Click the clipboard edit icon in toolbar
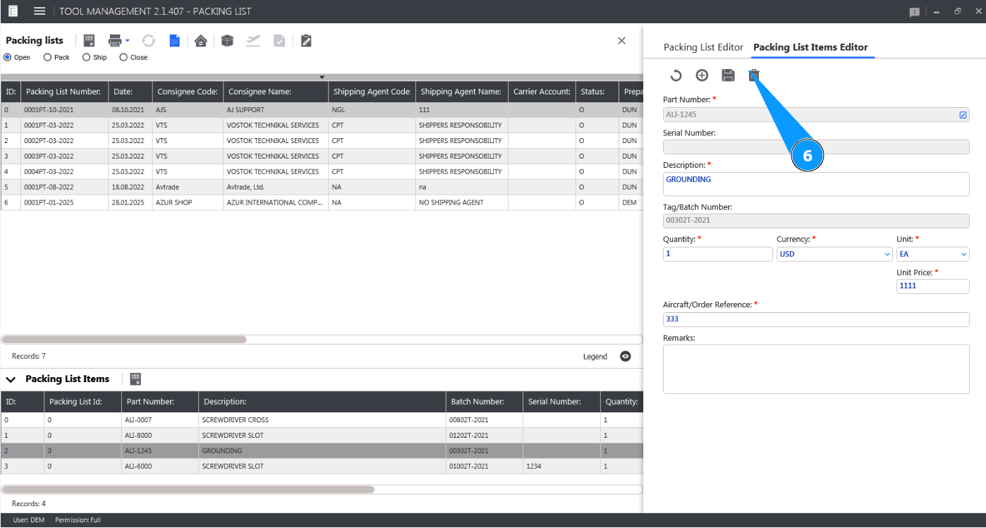Viewport: 986px width, 528px height. pos(306,41)
